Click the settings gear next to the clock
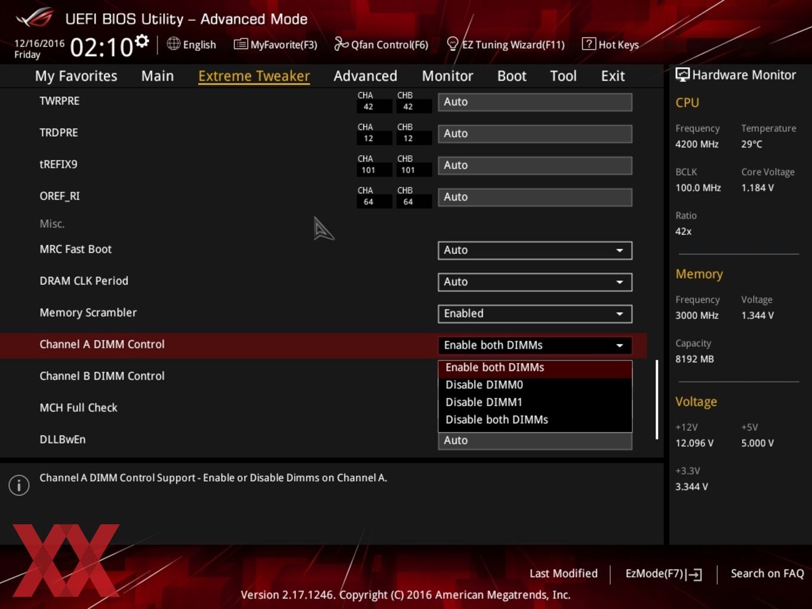Screen dimensions: 812x609 coord(142,41)
